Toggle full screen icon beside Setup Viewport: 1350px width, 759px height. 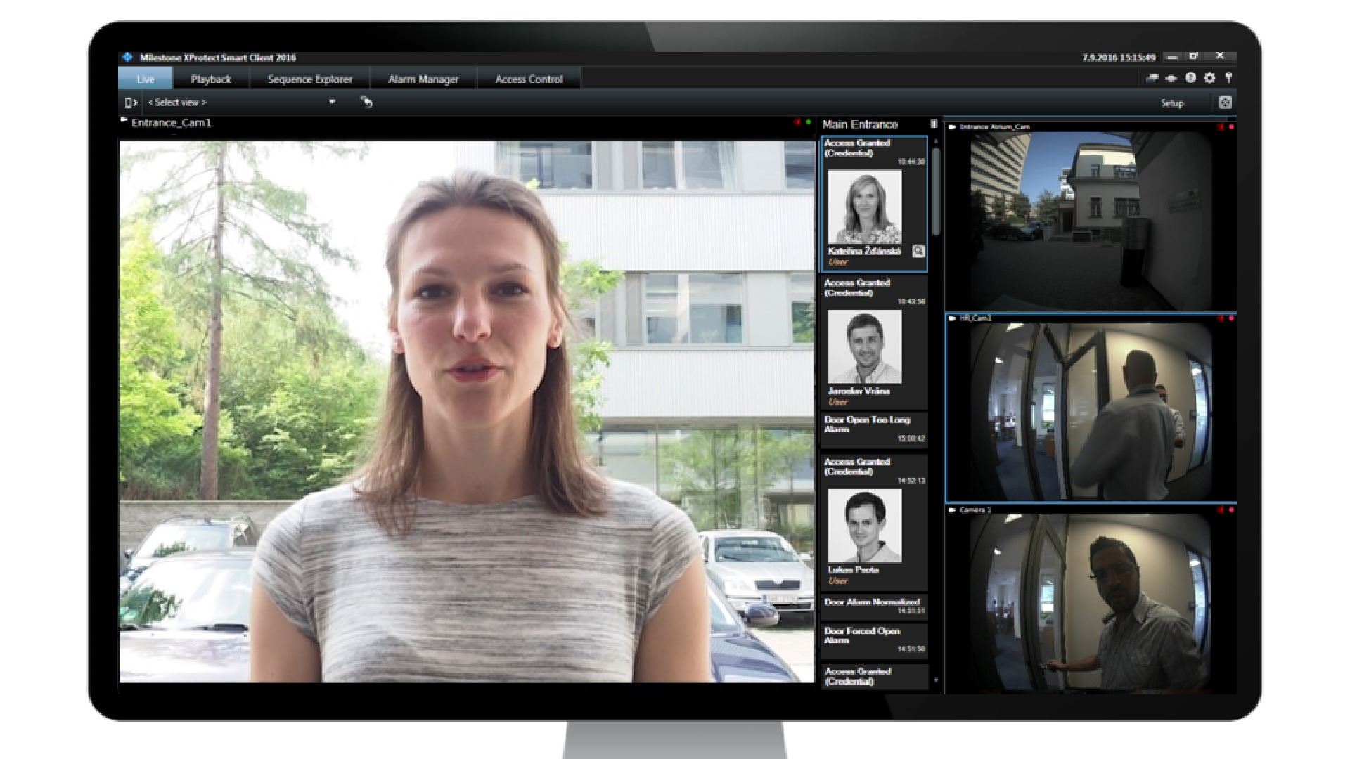point(1225,103)
